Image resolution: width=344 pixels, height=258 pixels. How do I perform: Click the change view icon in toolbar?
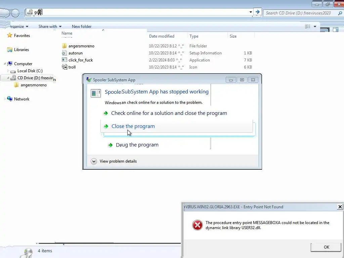coord(308,27)
